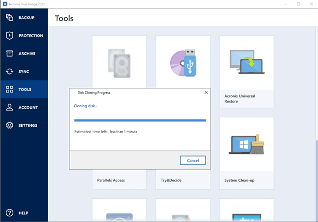Click the Protection shield icon in sidebar

pos(10,36)
